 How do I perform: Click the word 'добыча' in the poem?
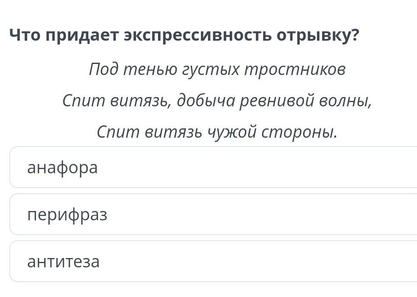point(206,101)
